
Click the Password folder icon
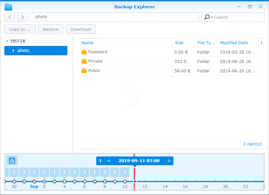(84, 52)
